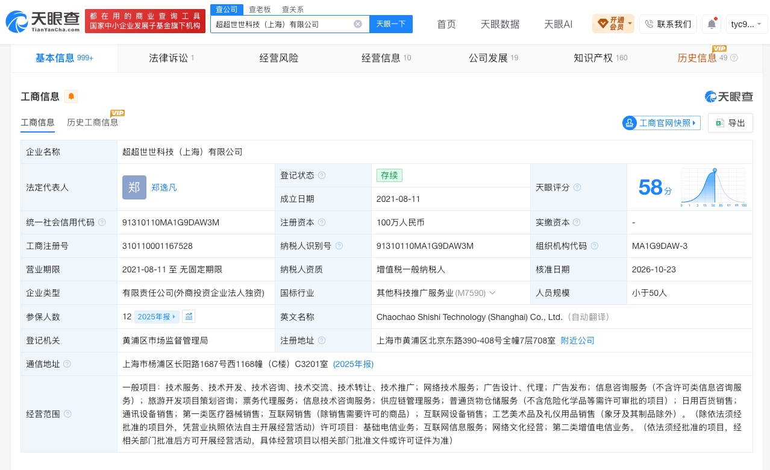
Task: Click the help icon next to 经营范围
Action: (x=67, y=414)
